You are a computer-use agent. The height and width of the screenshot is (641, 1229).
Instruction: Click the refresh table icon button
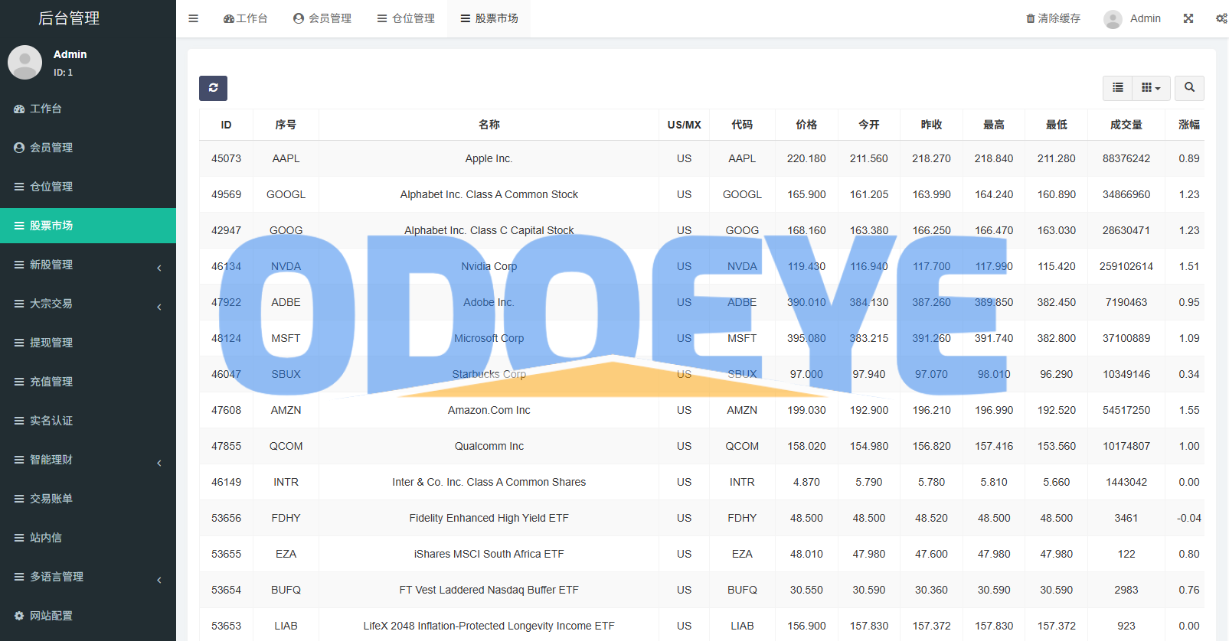pos(213,88)
